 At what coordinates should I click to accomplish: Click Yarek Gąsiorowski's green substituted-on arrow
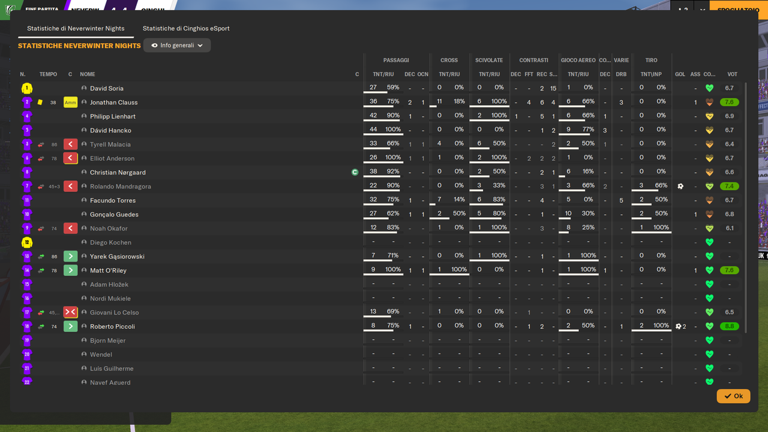coord(70,256)
